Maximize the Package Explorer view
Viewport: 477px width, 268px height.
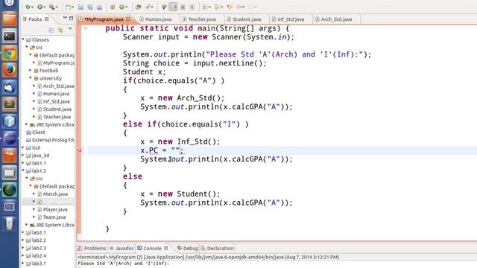click(x=72, y=18)
